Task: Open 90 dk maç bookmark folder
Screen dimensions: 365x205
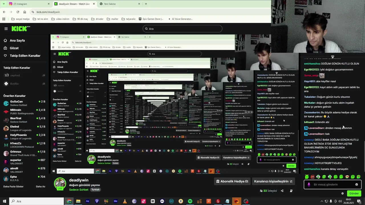Action: (80, 19)
